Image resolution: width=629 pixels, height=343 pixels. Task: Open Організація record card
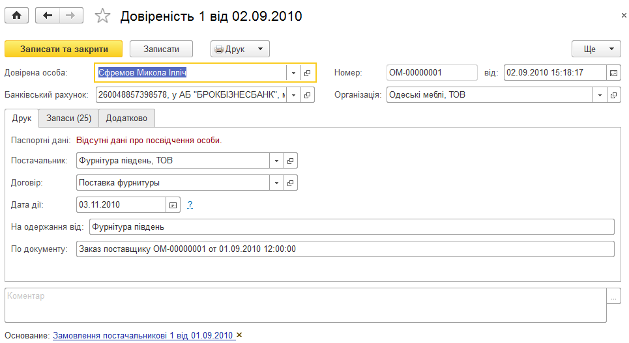tap(614, 95)
